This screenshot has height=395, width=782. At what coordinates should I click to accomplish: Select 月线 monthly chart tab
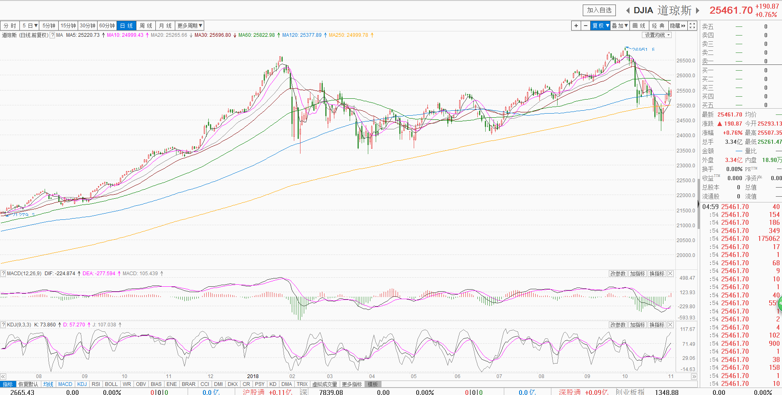tap(165, 26)
